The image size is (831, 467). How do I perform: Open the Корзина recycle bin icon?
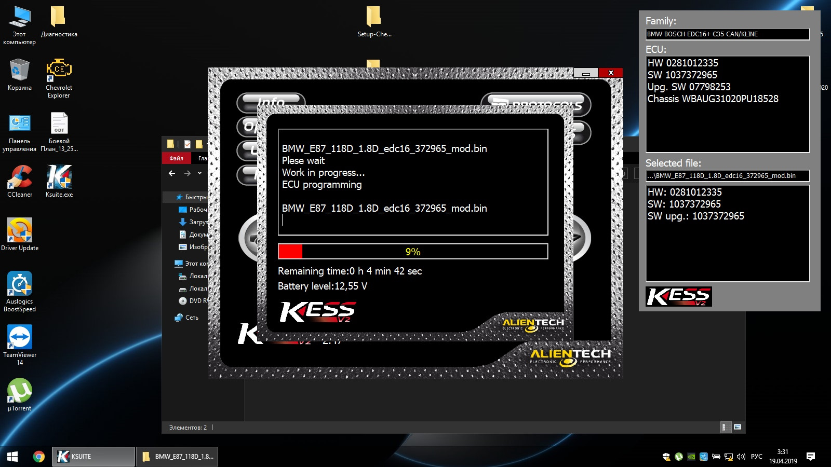19,75
